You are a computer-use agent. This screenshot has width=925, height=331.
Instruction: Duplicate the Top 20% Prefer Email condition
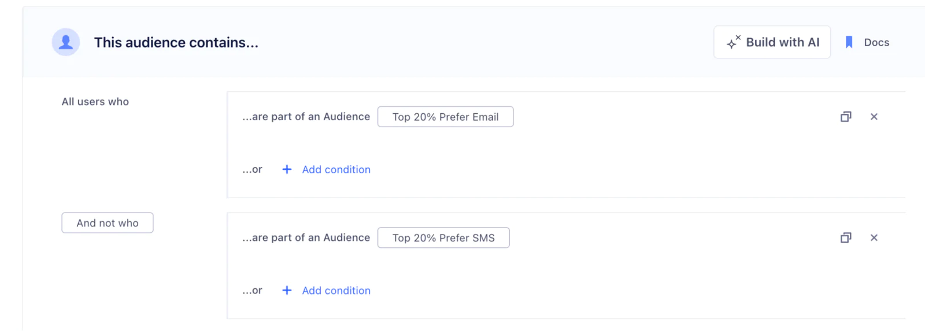846,117
